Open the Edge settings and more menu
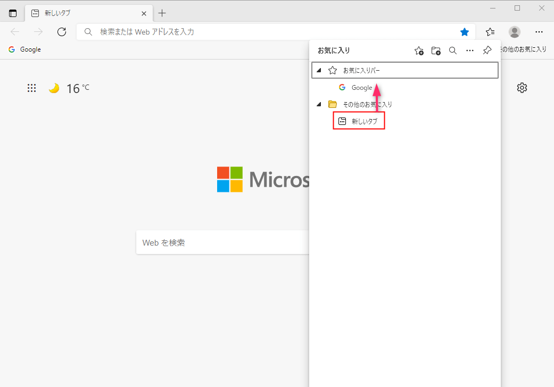This screenshot has width=554, height=387. click(x=539, y=32)
